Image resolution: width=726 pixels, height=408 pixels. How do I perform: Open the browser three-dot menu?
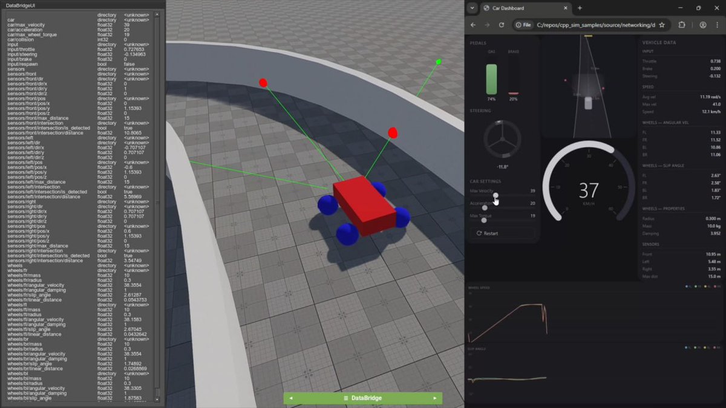718,25
